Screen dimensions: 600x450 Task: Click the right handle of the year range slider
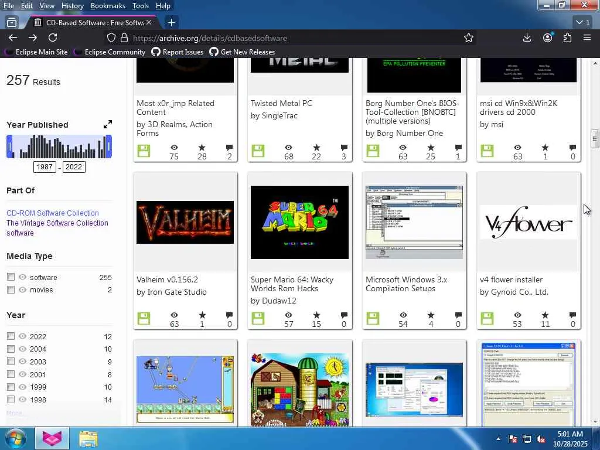[x=109, y=146]
